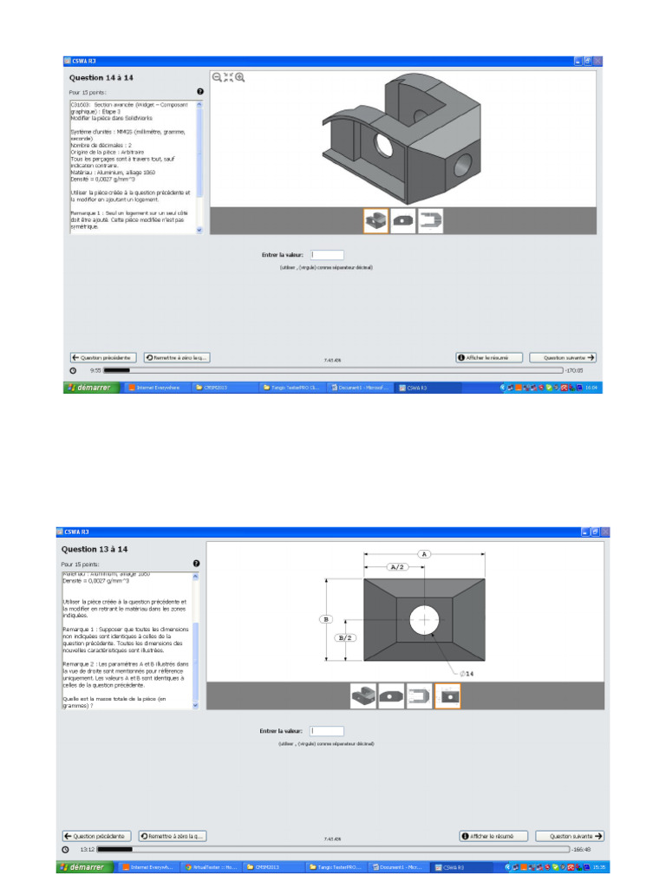Click scroll-down arrow of the Question 14 text panel
This screenshot has height=888, width=666.
(x=199, y=230)
